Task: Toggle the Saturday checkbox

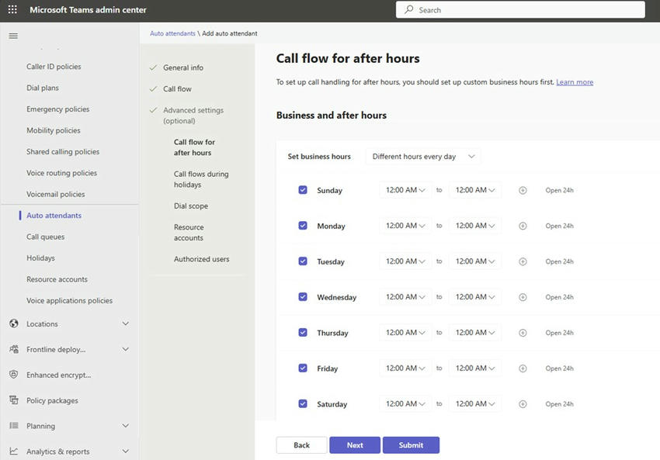Action: coord(303,403)
